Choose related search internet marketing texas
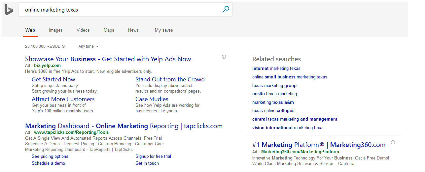The image size is (425, 172). [x=276, y=69]
